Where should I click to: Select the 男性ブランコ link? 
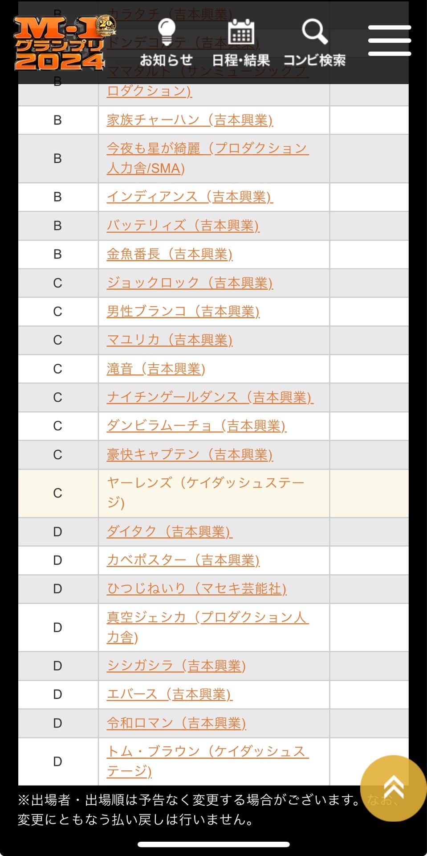pos(183,311)
